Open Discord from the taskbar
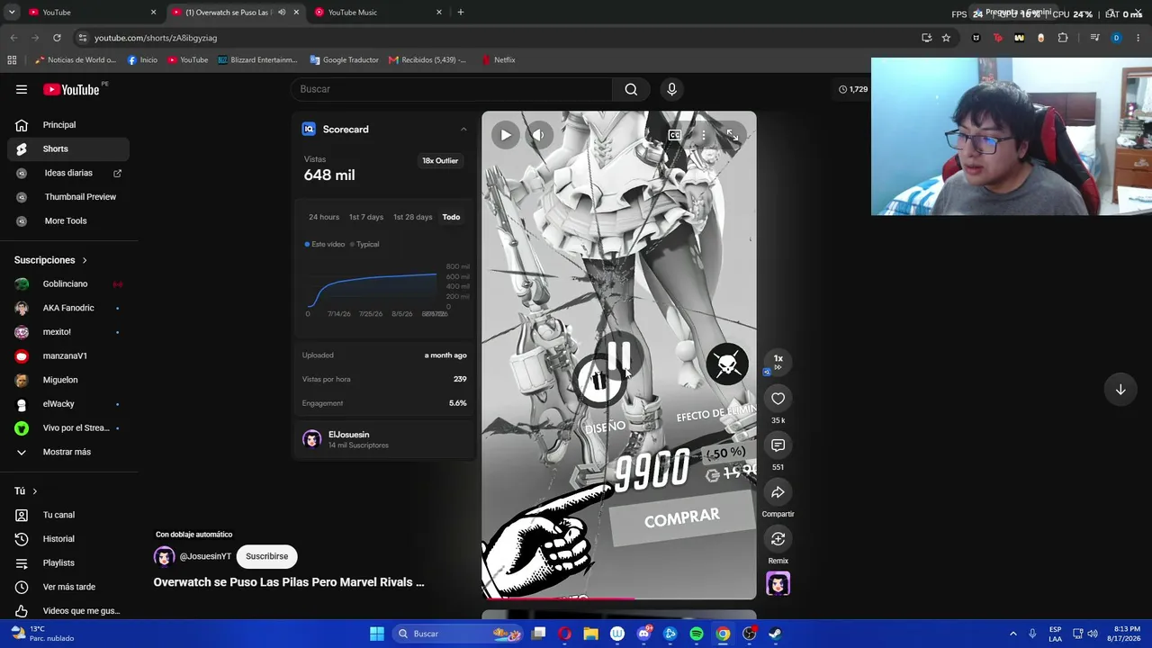This screenshot has height=648, width=1152. (x=644, y=634)
